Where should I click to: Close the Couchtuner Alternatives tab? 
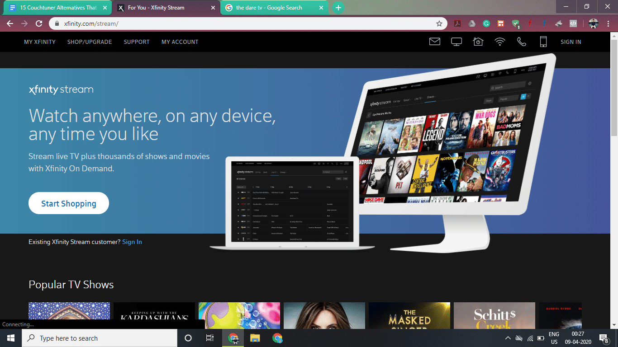105,8
